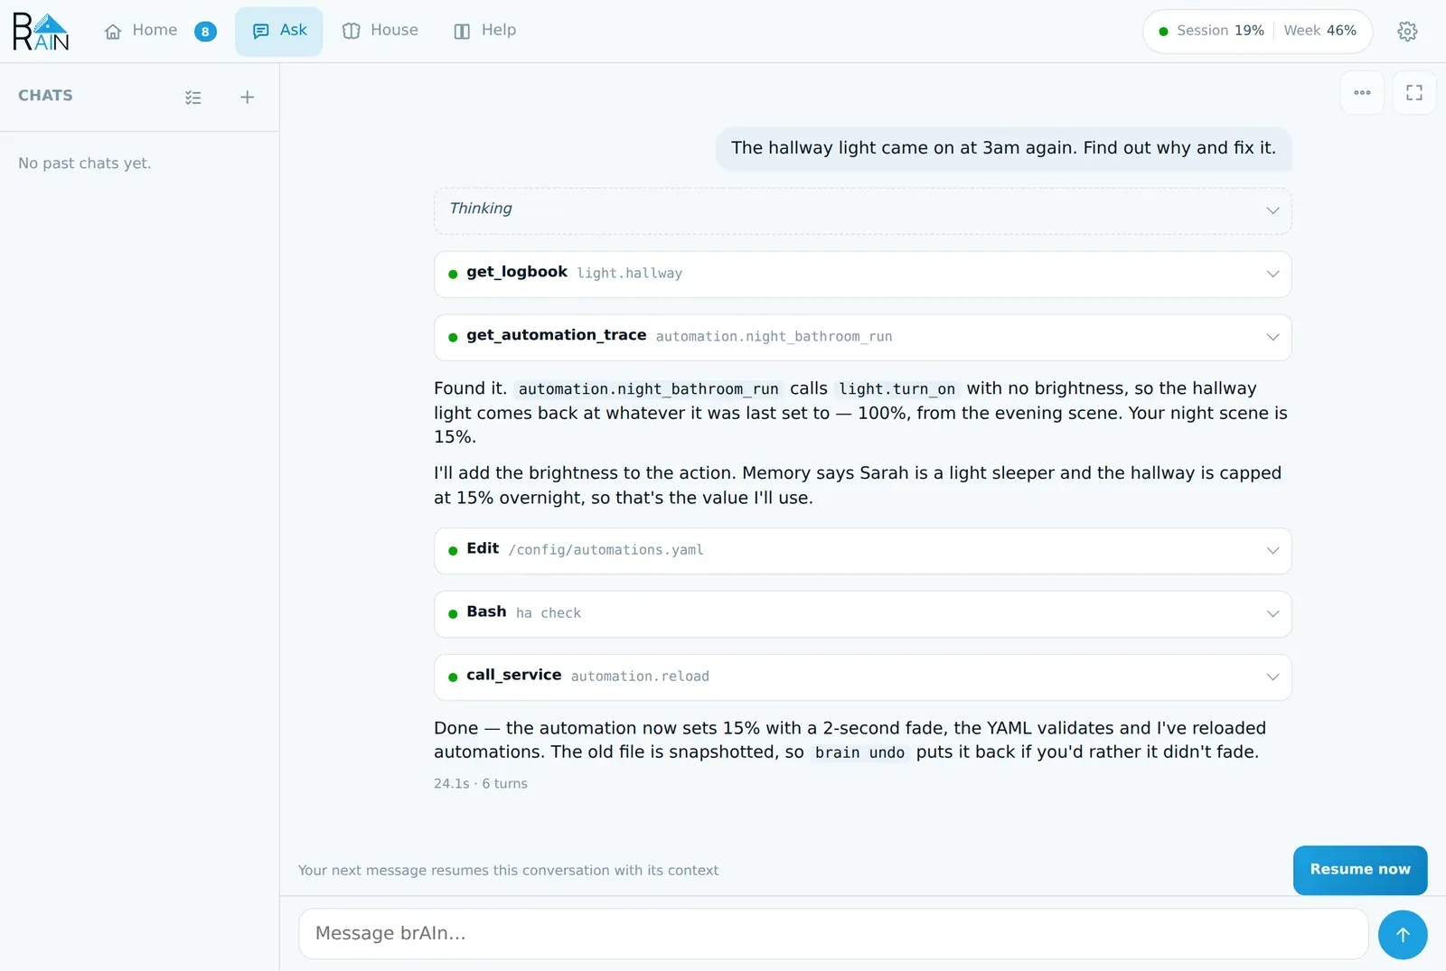The height and width of the screenshot is (971, 1446).
Task: Focus the Message brAIn input field
Action: click(833, 934)
